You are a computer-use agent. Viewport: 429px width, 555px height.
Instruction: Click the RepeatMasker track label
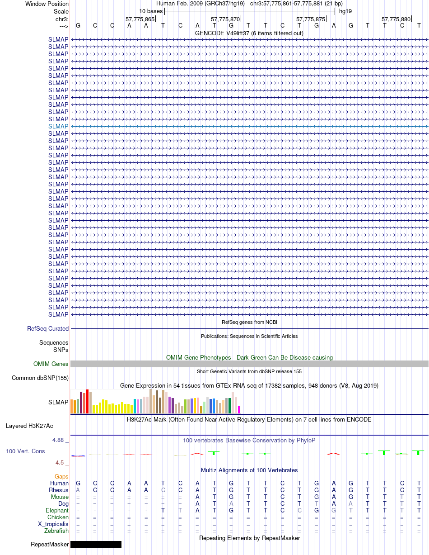click(x=50, y=544)
